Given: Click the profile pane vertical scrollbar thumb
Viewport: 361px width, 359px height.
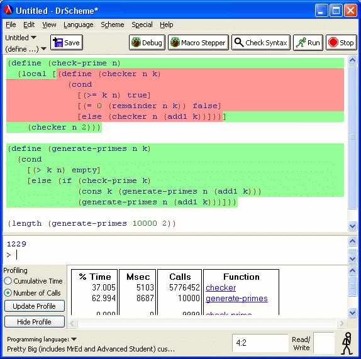Looking at the screenshot, I should point(352,286).
